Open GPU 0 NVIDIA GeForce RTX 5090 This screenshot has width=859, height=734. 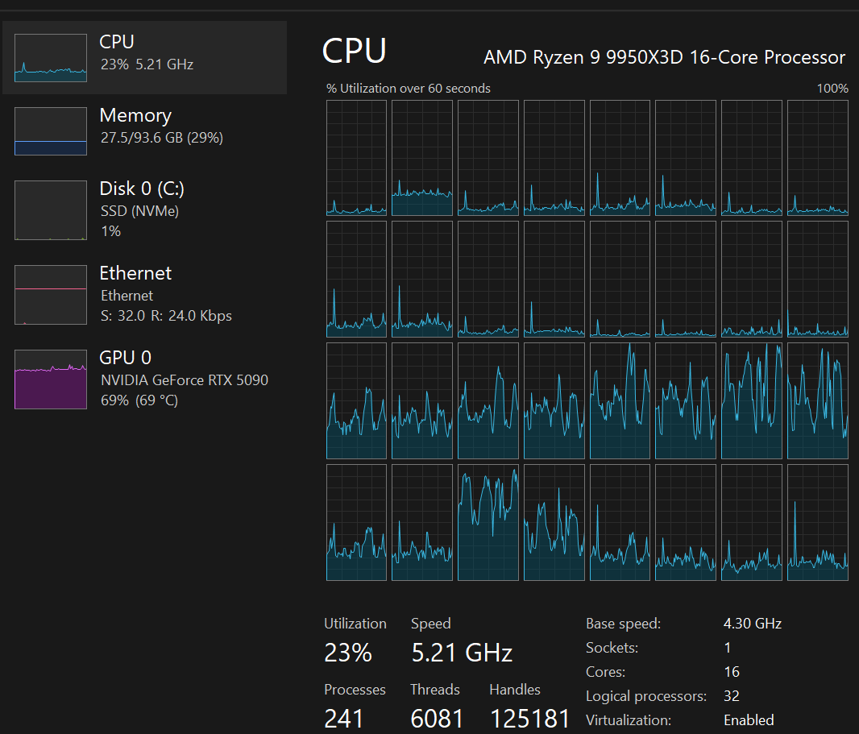(x=144, y=379)
